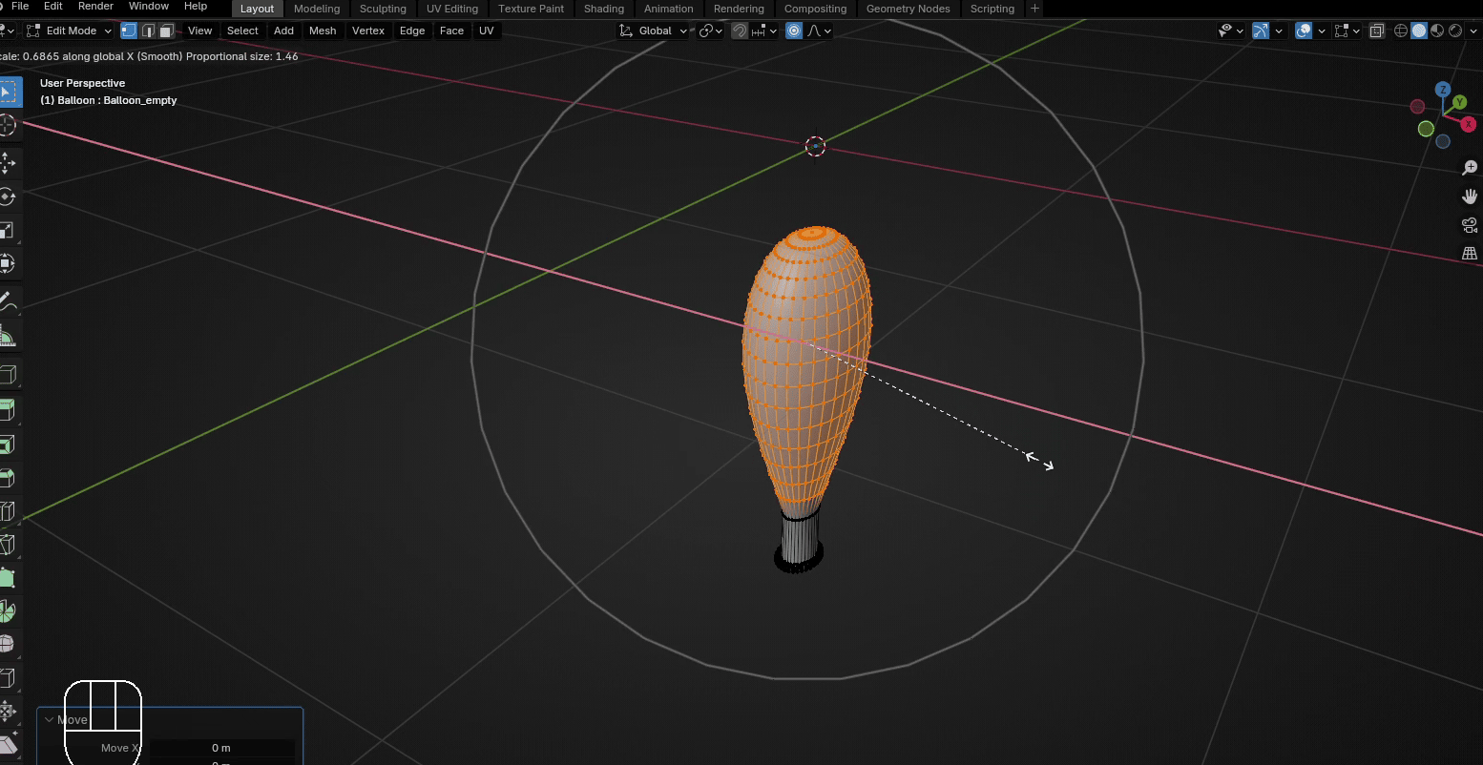Screen dimensions: 1483x765
Task: Activate the Measure tool
Action: pyautogui.click(x=8, y=336)
